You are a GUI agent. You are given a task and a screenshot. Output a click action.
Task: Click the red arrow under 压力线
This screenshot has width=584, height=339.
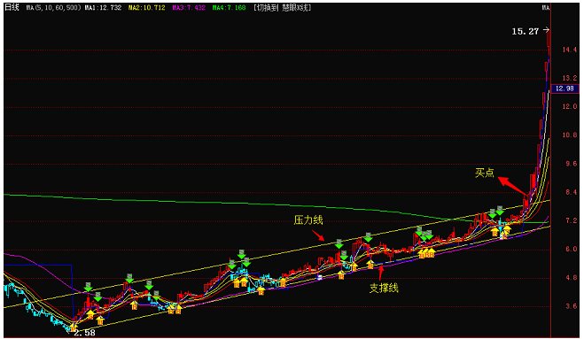[318, 235]
